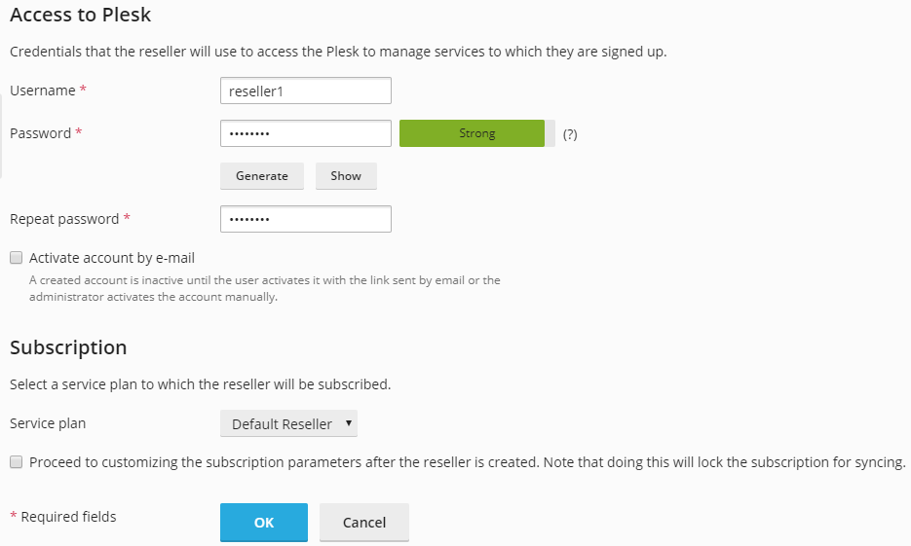Click the green Strong password strength bar
The width and height of the screenshot is (911, 546).
472,133
